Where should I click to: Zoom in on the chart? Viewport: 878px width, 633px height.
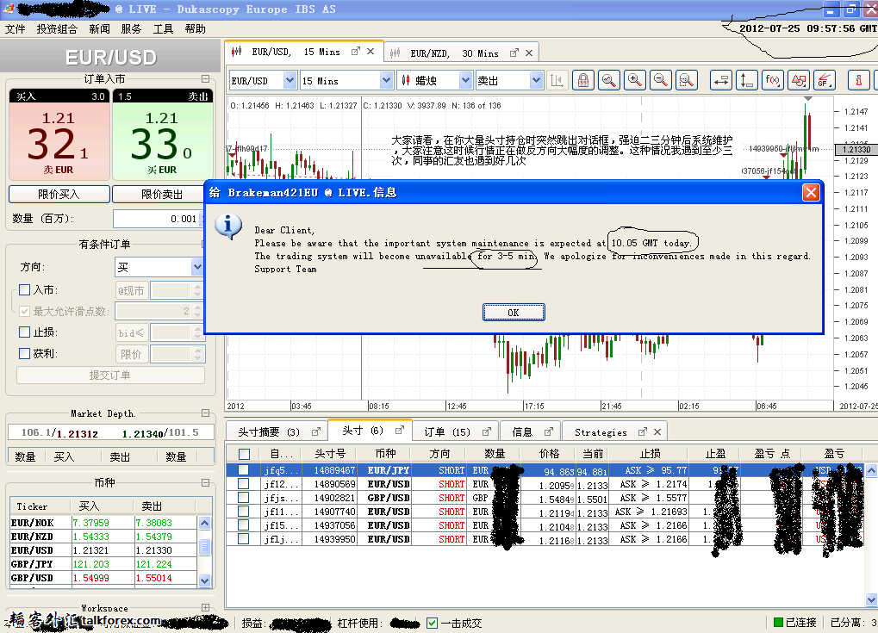634,81
